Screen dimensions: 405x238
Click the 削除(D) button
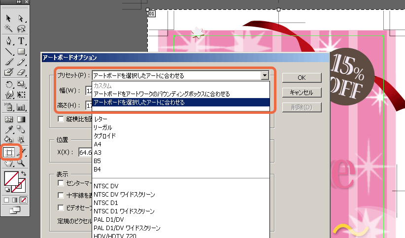302,107
